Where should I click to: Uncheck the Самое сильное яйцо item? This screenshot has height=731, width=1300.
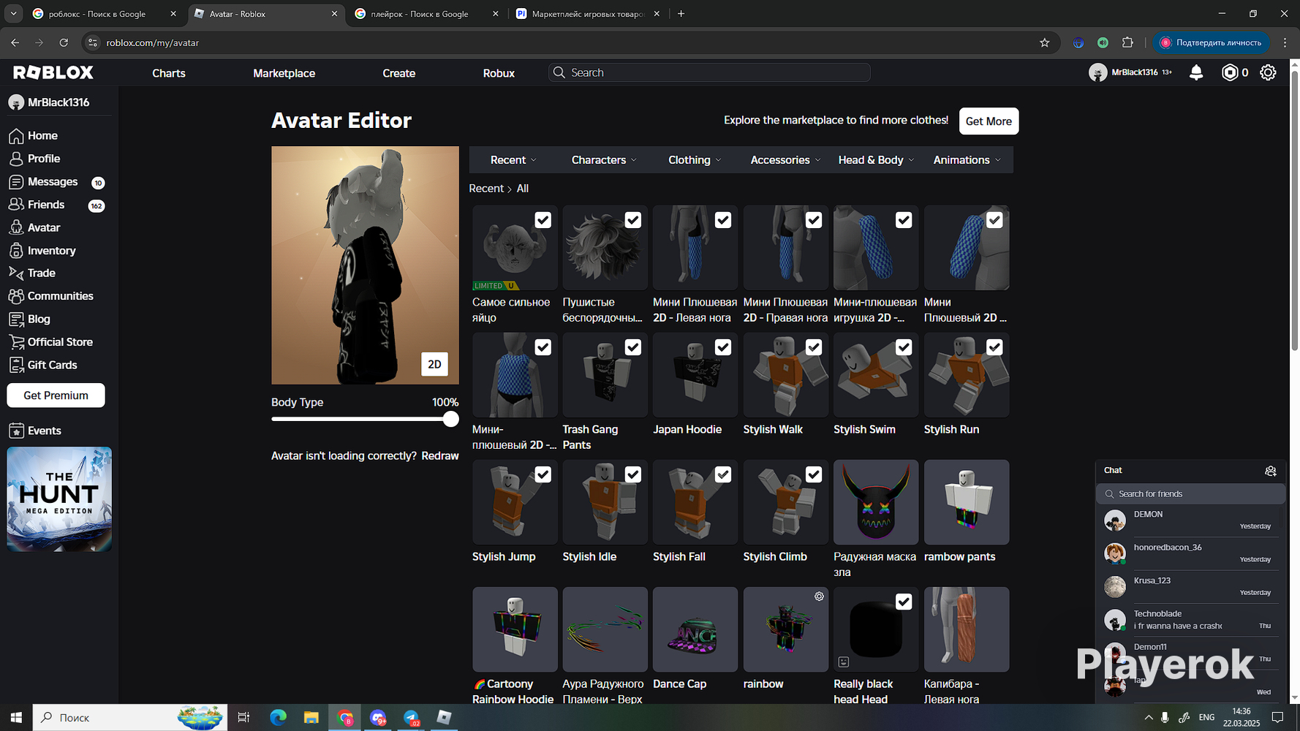coord(543,220)
